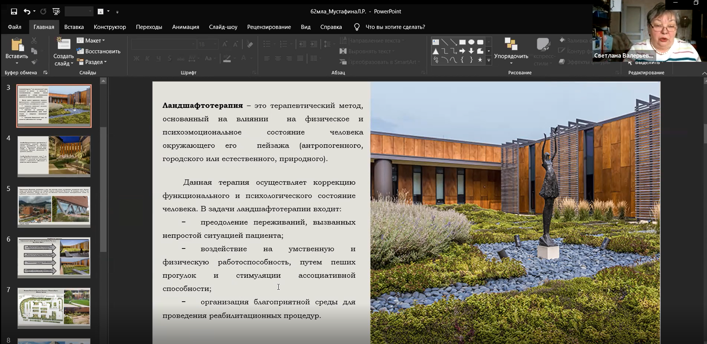Select the pentagon arrow shape in the gallery

click(x=480, y=51)
